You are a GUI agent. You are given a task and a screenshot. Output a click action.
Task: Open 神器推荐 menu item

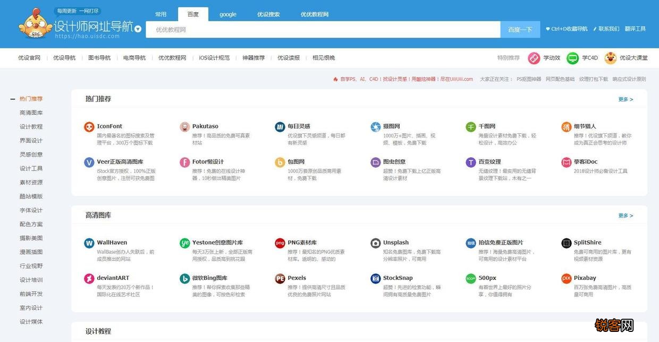[x=254, y=58]
